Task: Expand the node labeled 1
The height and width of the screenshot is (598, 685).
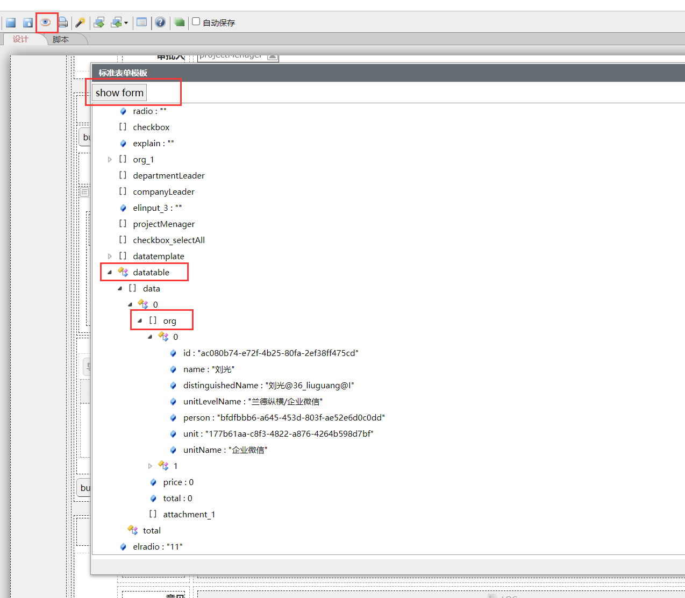Action: tap(150, 466)
